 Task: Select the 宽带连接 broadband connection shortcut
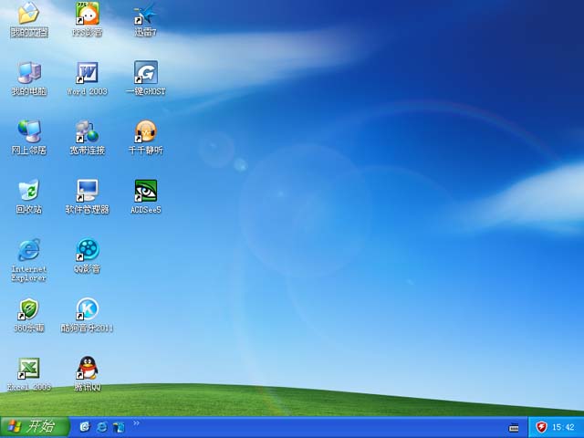coord(87,131)
